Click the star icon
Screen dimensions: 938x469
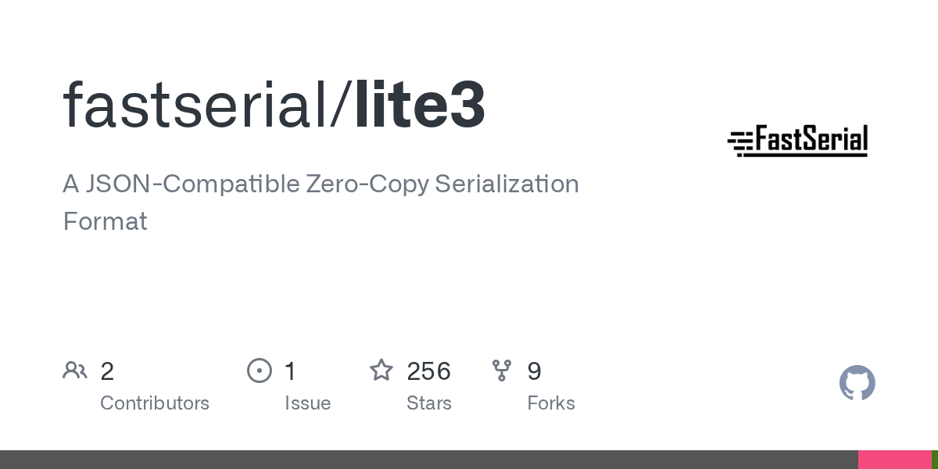coord(381,371)
